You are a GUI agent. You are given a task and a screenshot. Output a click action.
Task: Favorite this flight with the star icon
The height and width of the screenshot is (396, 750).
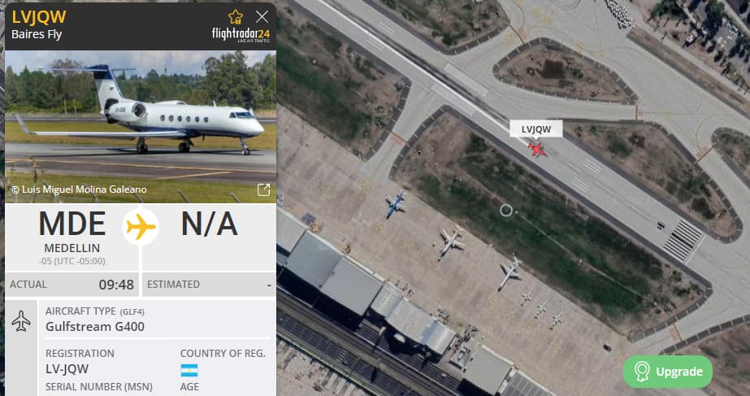tap(235, 17)
